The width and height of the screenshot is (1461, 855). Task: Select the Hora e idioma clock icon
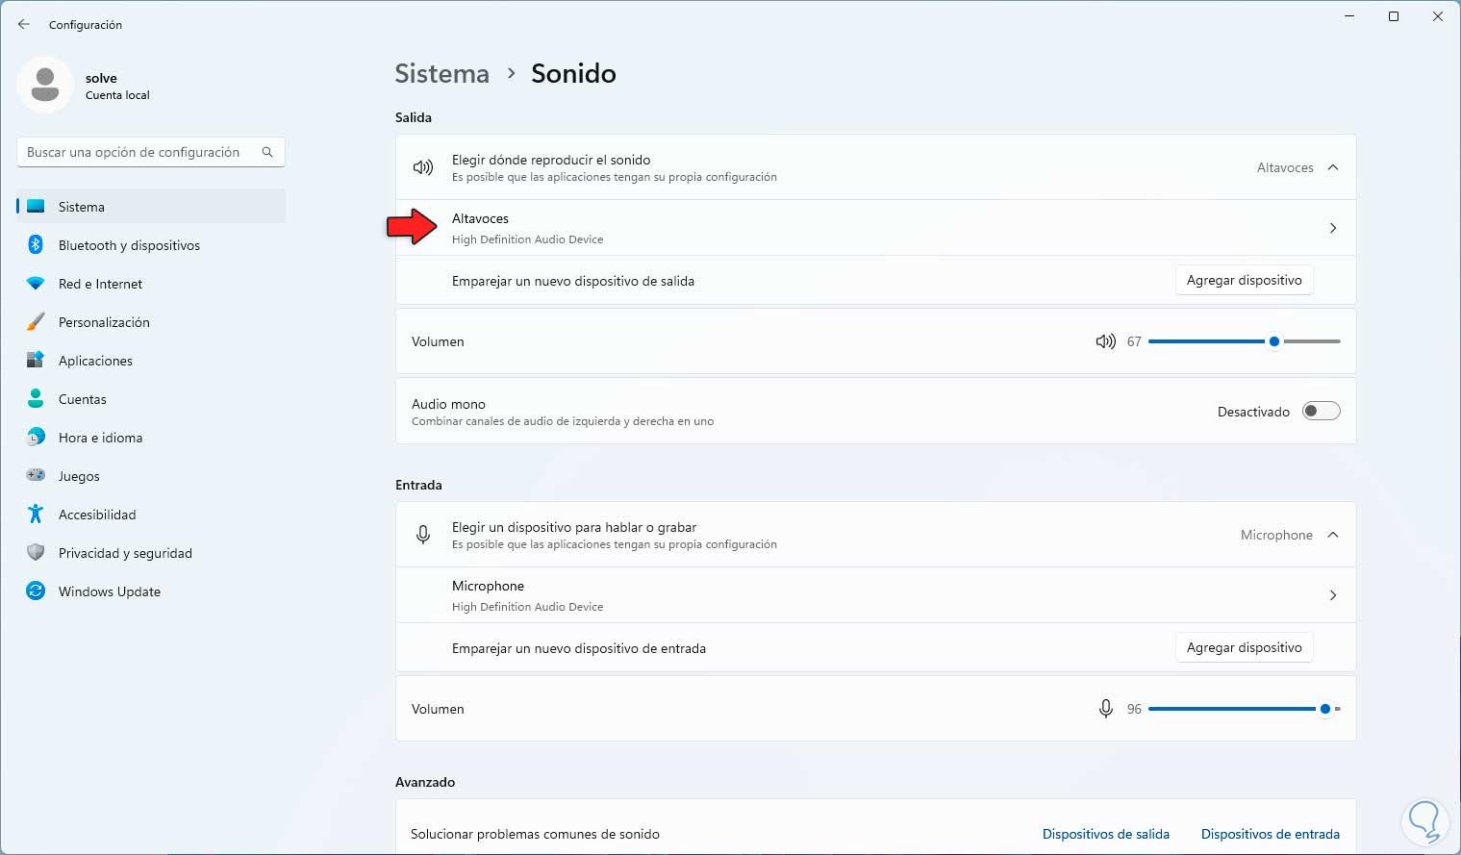point(36,438)
